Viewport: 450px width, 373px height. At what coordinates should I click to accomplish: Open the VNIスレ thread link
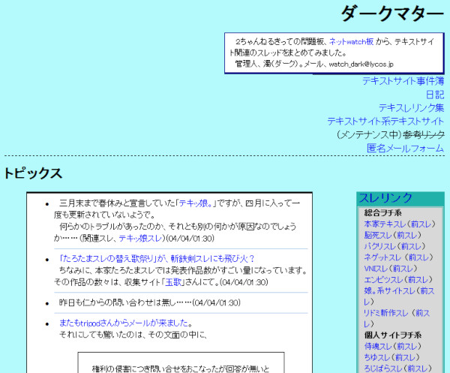(x=376, y=269)
